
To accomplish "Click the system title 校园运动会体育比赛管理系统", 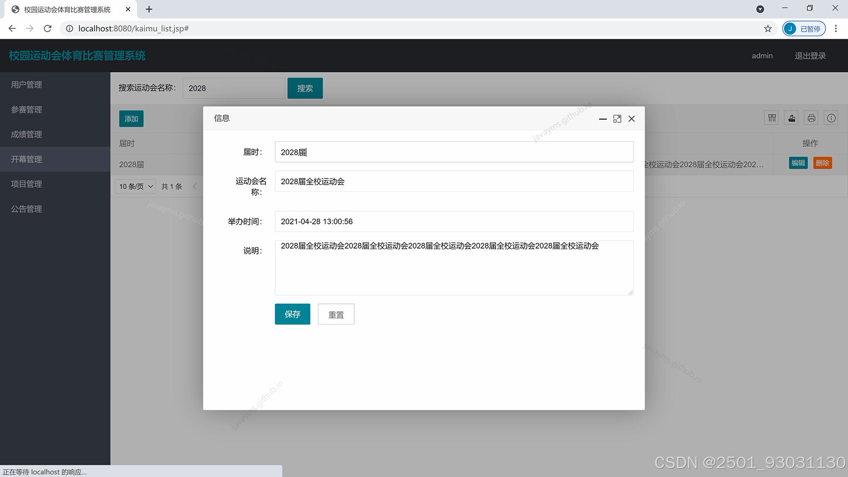I will point(77,56).
